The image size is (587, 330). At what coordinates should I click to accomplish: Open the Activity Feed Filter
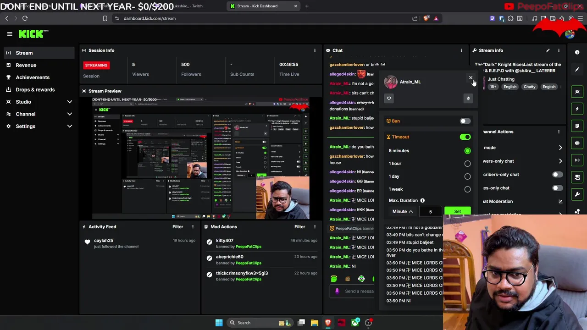pyautogui.click(x=177, y=226)
